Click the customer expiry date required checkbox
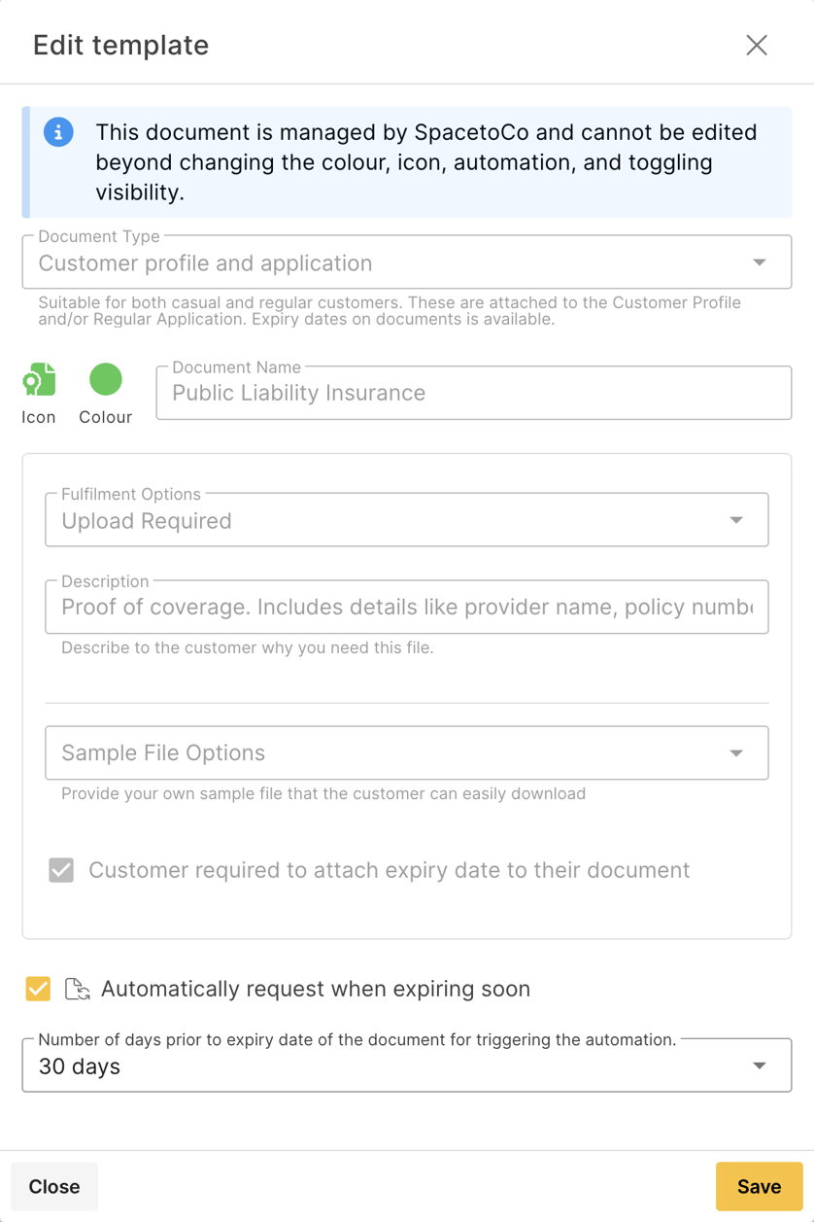814x1222 pixels. coord(60,870)
